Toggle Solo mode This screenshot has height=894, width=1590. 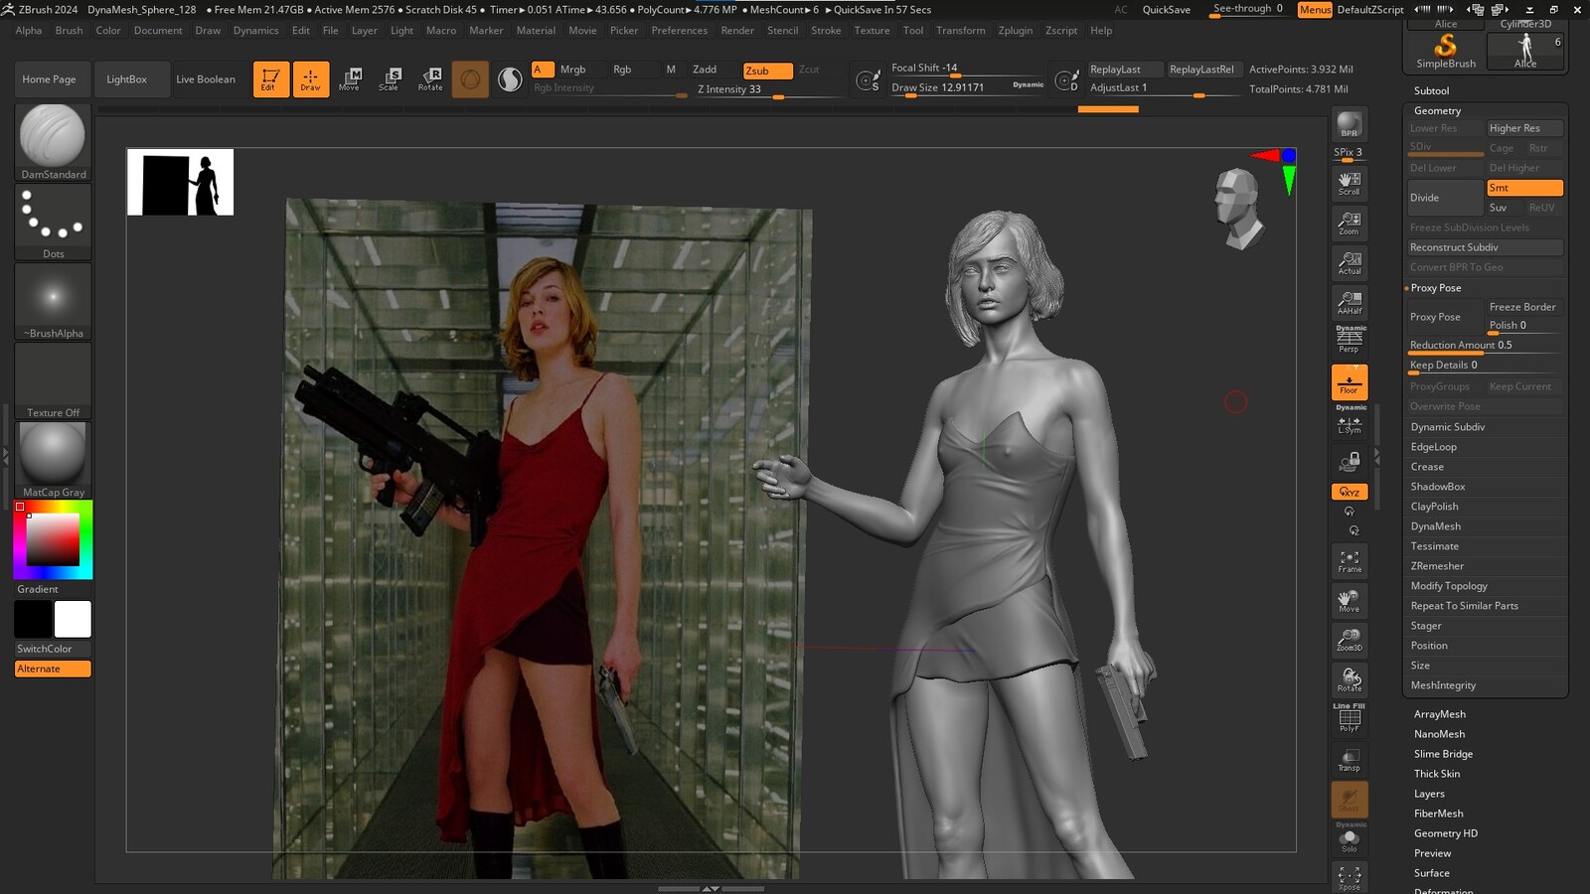1350,839
